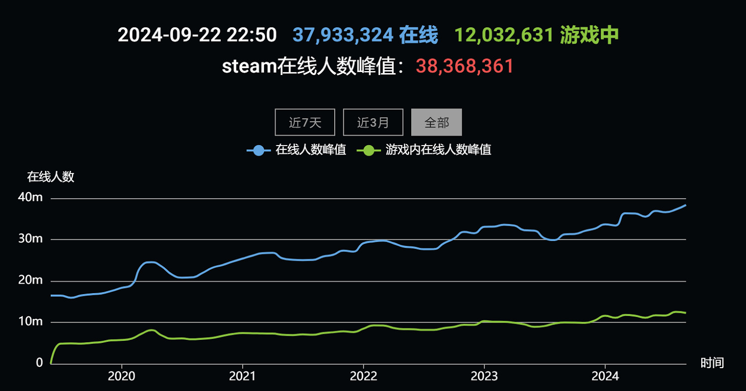Click the timestamp 2024-09-22 22:50
The width and height of the screenshot is (746, 391).
click(198, 35)
